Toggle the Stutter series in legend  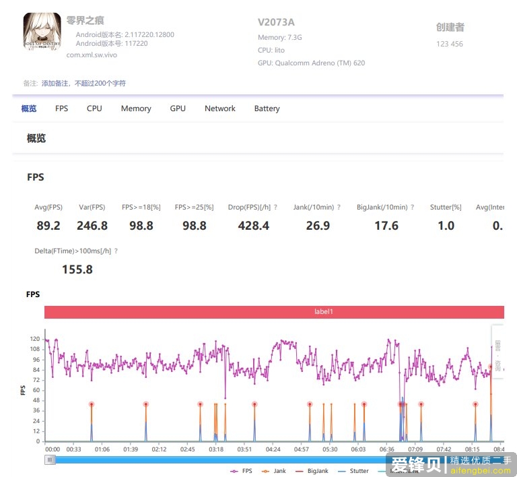tap(353, 471)
